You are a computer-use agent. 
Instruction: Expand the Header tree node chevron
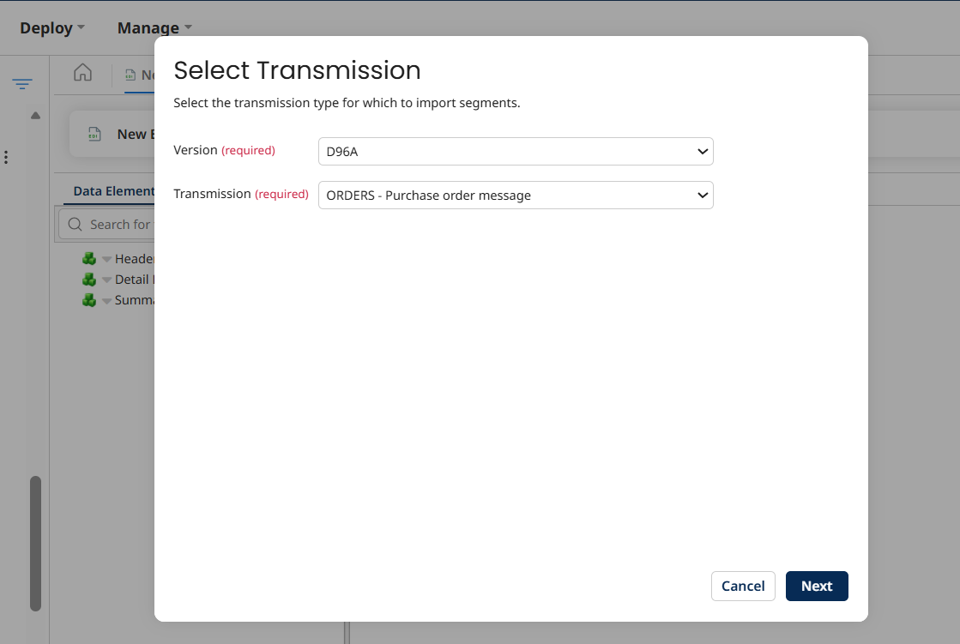pyautogui.click(x=106, y=258)
